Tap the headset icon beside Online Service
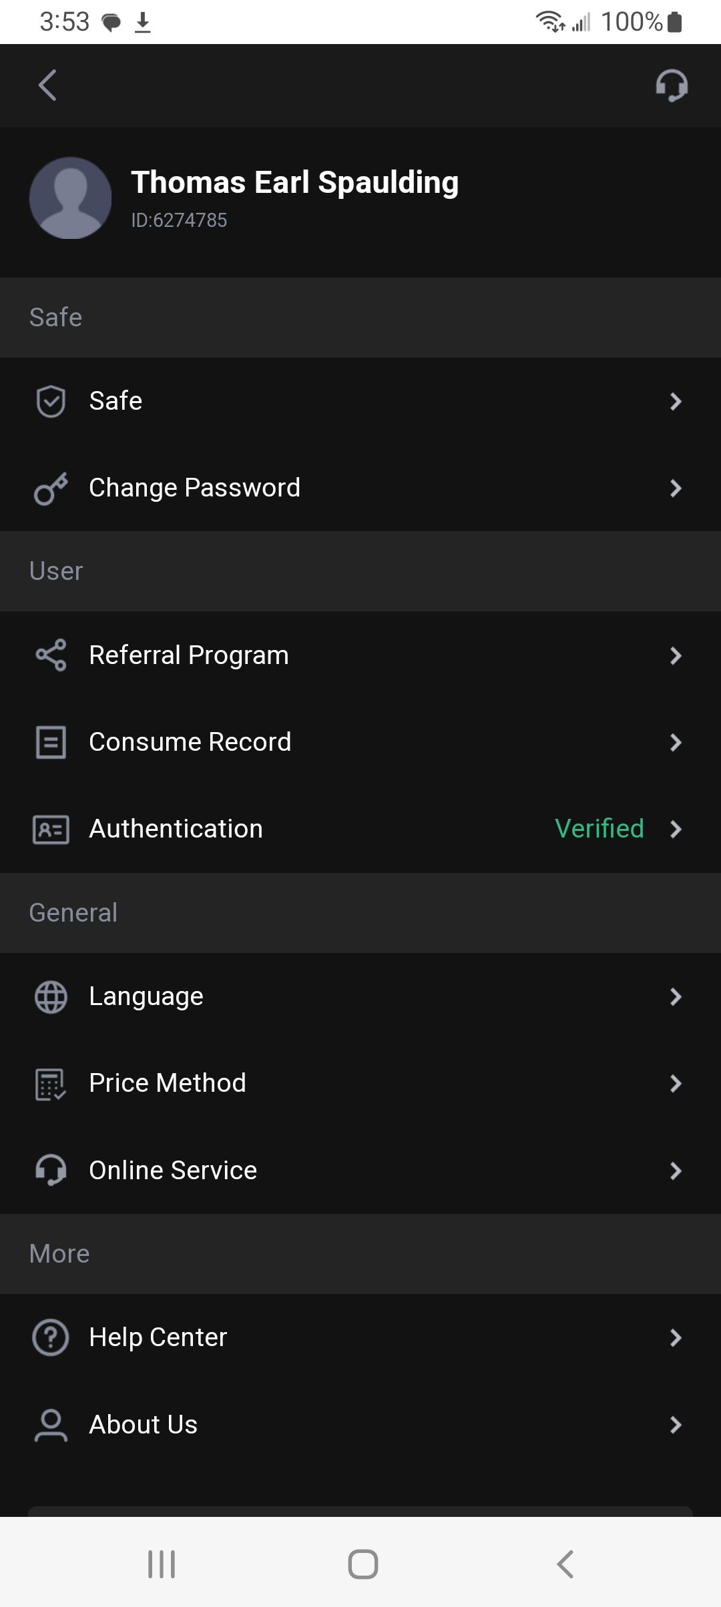This screenshot has height=1607, width=721. (x=51, y=1171)
